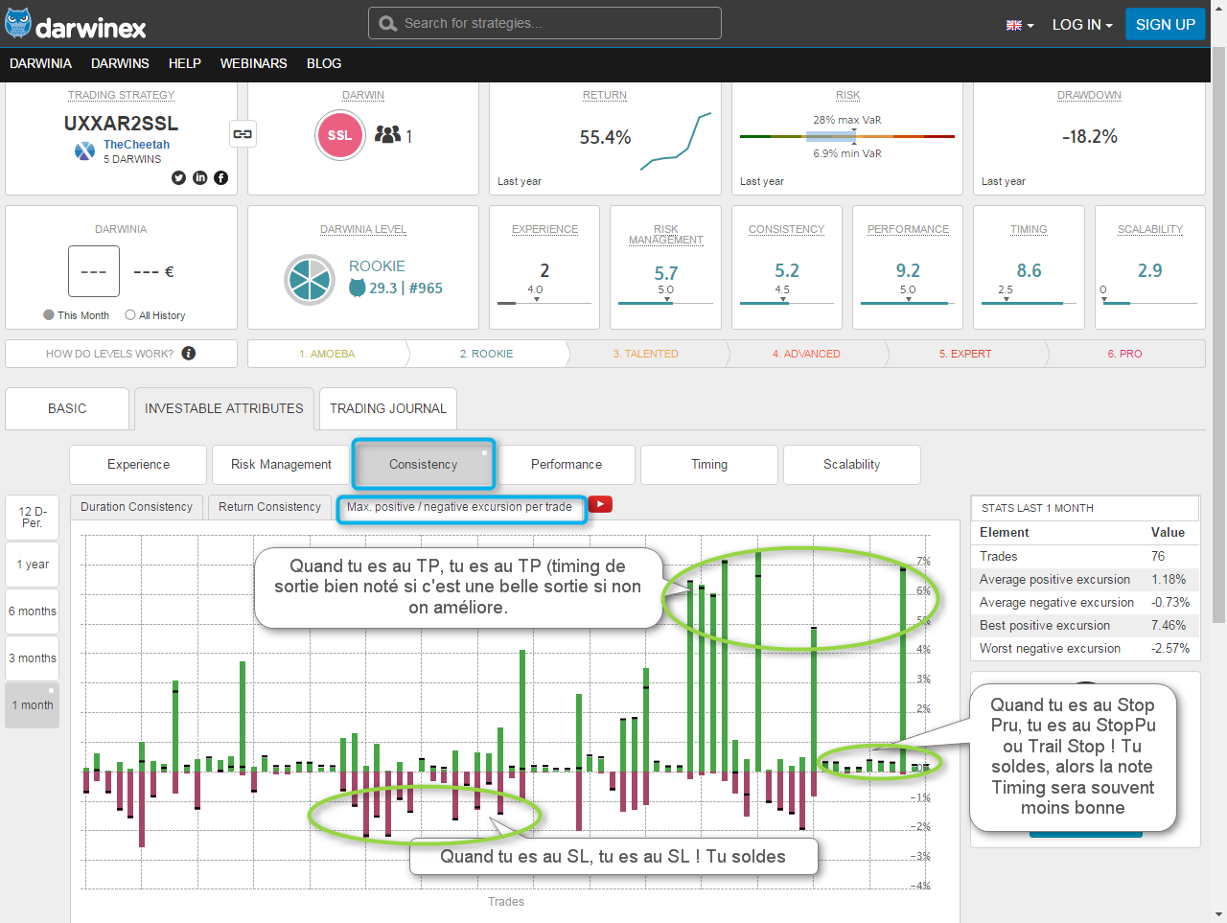Click the Risk VaR range bar

846,137
